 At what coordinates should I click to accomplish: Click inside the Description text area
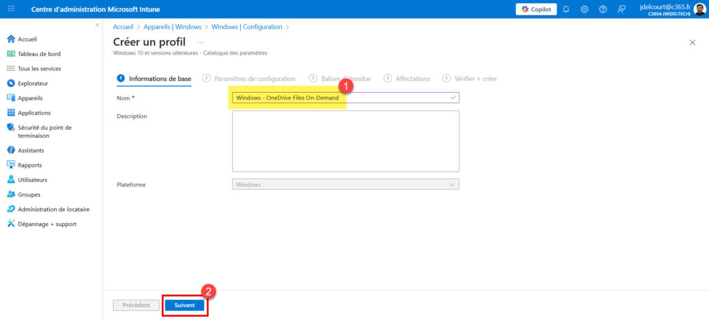tap(345, 141)
